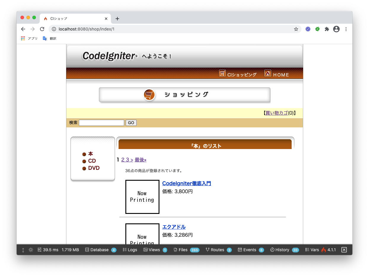Jump to 最後» last page
This screenshot has height=277, width=369.
[140, 160]
